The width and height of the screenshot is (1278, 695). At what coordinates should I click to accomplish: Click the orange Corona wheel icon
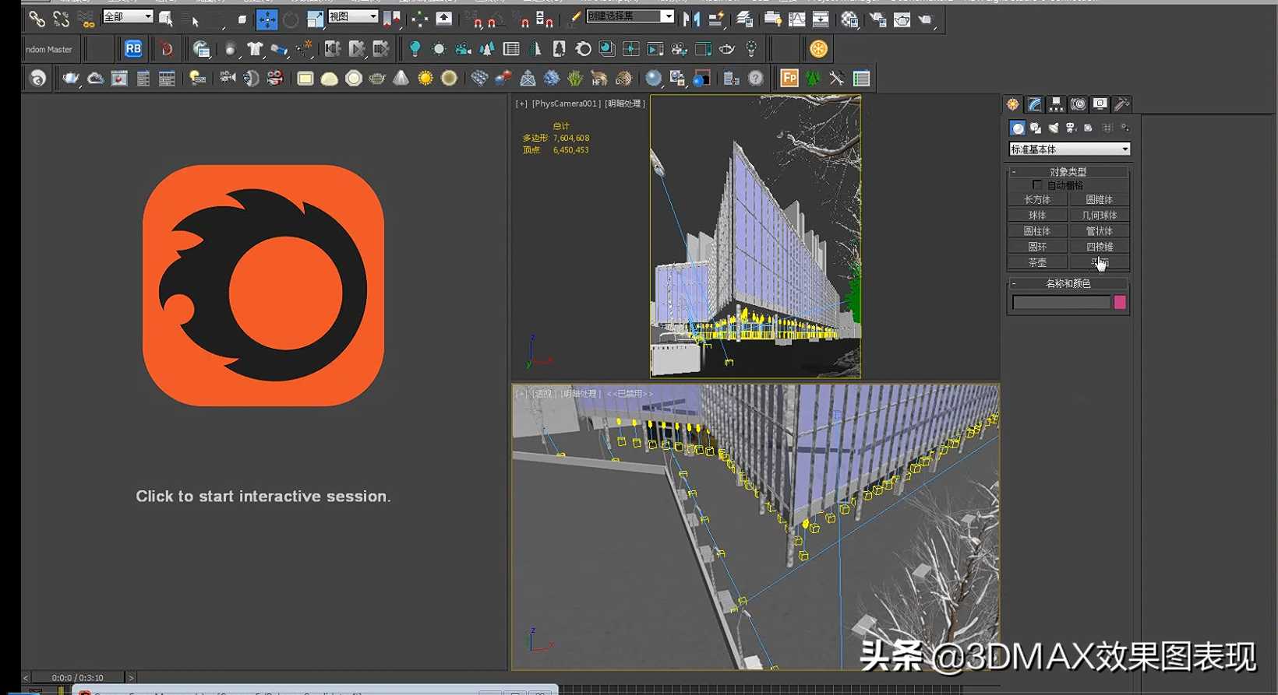point(818,49)
